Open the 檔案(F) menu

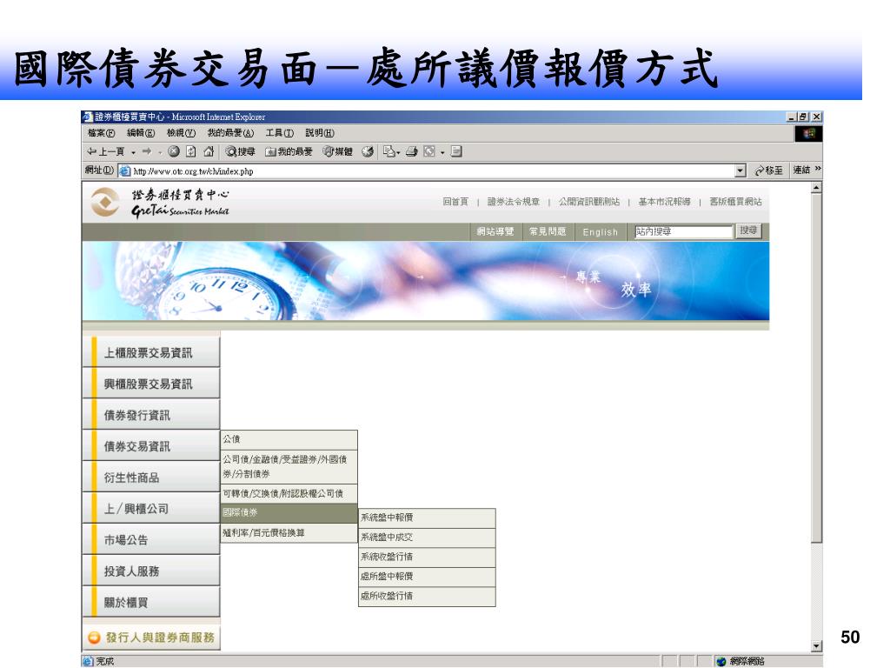tap(101, 133)
